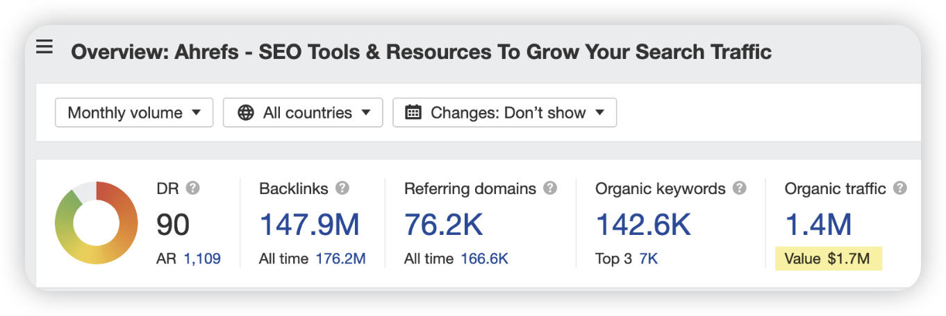
Task: Click the globe icon in countries filter
Action: pos(246,113)
